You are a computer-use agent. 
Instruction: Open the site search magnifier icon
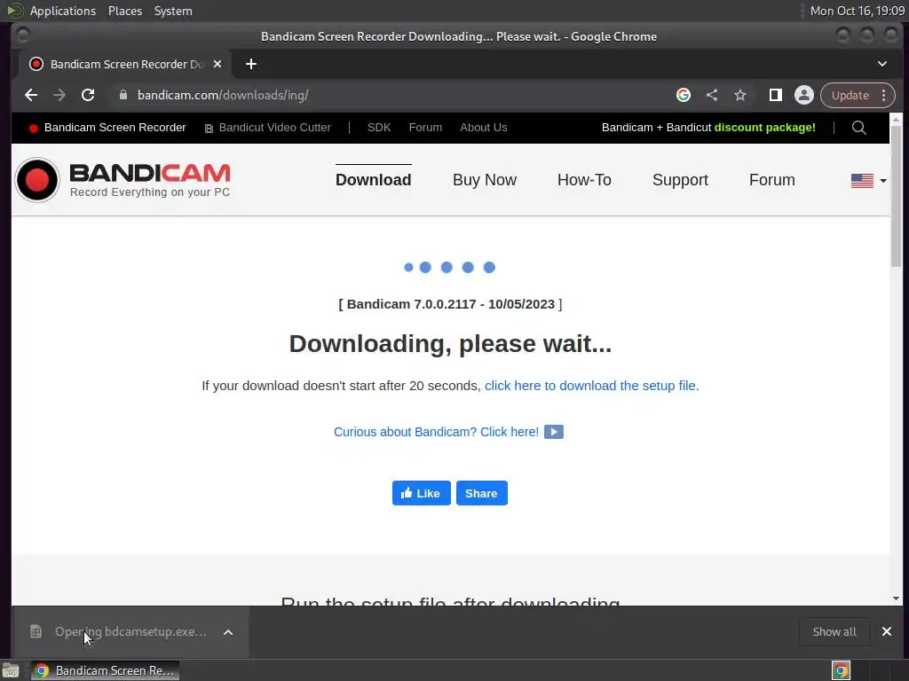859,128
